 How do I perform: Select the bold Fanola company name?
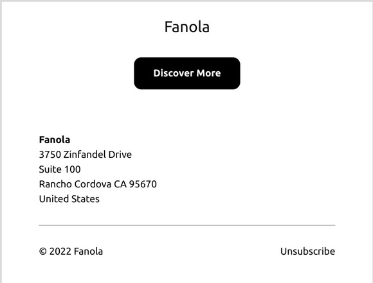tap(55, 140)
